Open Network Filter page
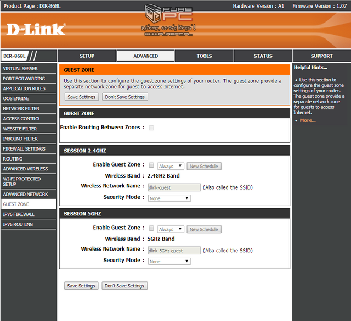The image size is (351, 321). pyautogui.click(x=29, y=109)
